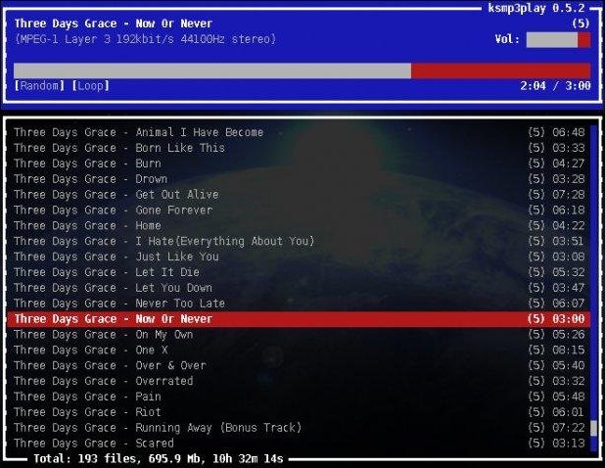Click the (5) rating in the header
The image size is (605, 468).
click(x=582, y=23)
